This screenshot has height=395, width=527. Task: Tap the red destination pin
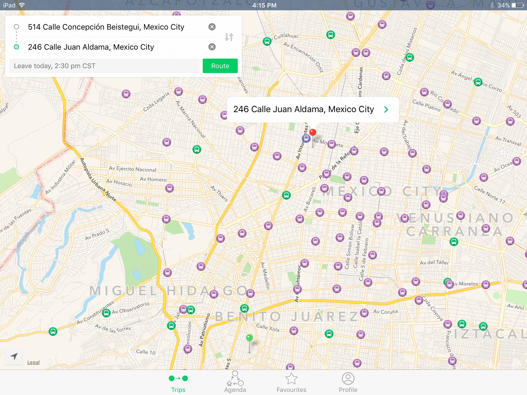point(313,132)
